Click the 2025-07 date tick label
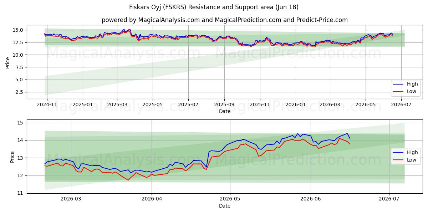Image resolution: width=428 pixels, height=214 pixels. click(x=188, y=105)
